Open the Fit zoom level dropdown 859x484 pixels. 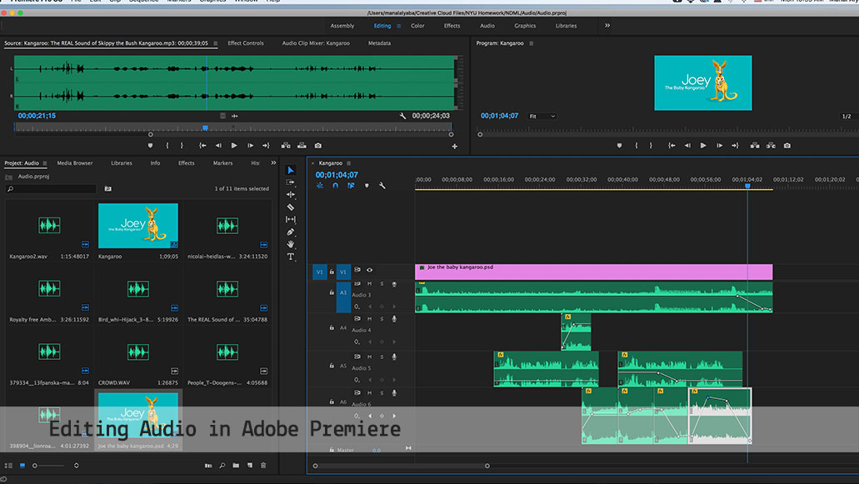[542, 116]
